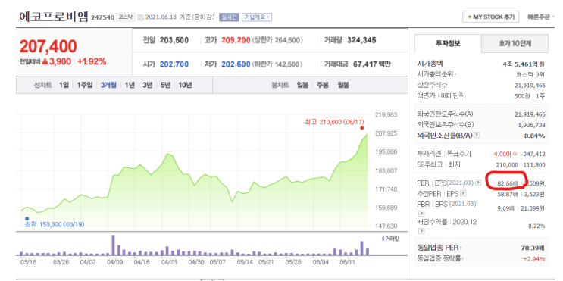This screenshot has width=563, height=281.
Task: Select the 1주일 line chart period
Action: (85, 85)
